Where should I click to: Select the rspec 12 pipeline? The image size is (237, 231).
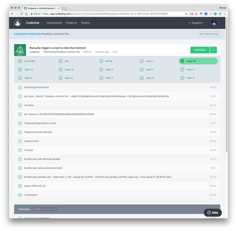66,70
